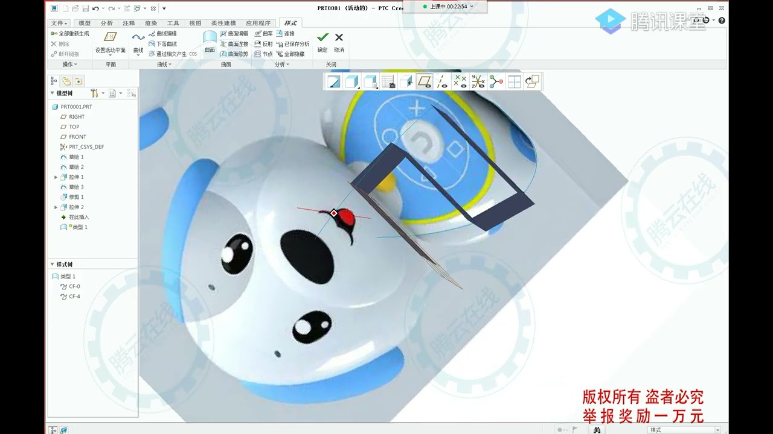This screenshot has height=434, width=773.
Task: Switch to the Analysis (分析) ribbon tab
Action: click(x=106, y=23)
